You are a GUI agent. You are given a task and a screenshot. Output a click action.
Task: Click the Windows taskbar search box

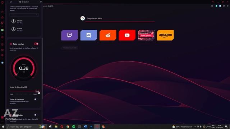pyautogui.click(x=26, y=126)
